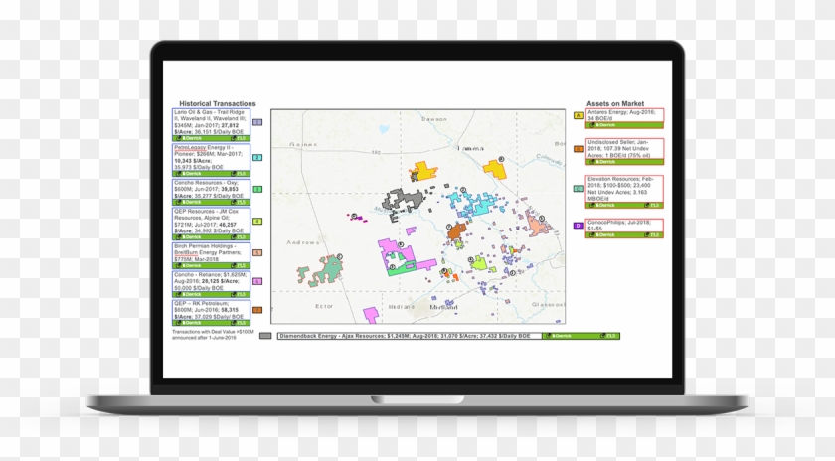Image resolution: width=835 pixels, height=461 pixels.
Task: Click the purple Assets on Market marker D
Action: [x=579, y=226]
